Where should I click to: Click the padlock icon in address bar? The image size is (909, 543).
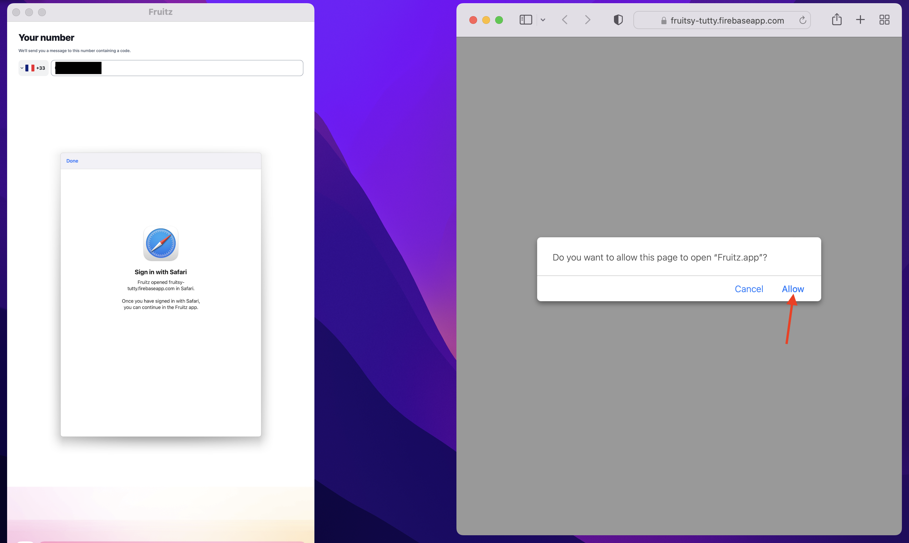[x=664, y=21]
